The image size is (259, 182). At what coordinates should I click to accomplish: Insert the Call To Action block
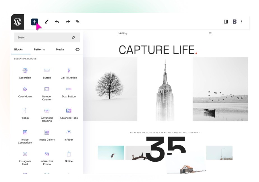pos(69,73)
